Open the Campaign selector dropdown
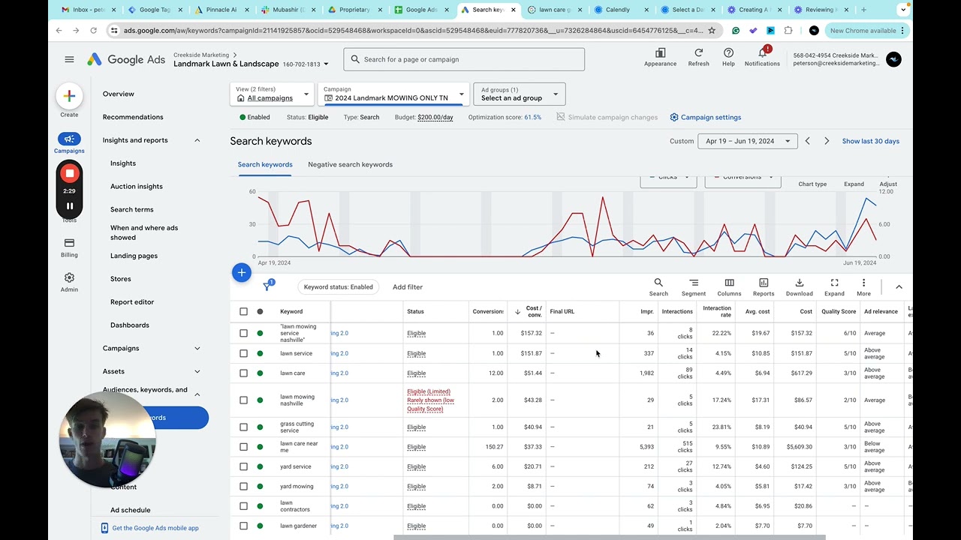961x540 pixels. (393, 94)
